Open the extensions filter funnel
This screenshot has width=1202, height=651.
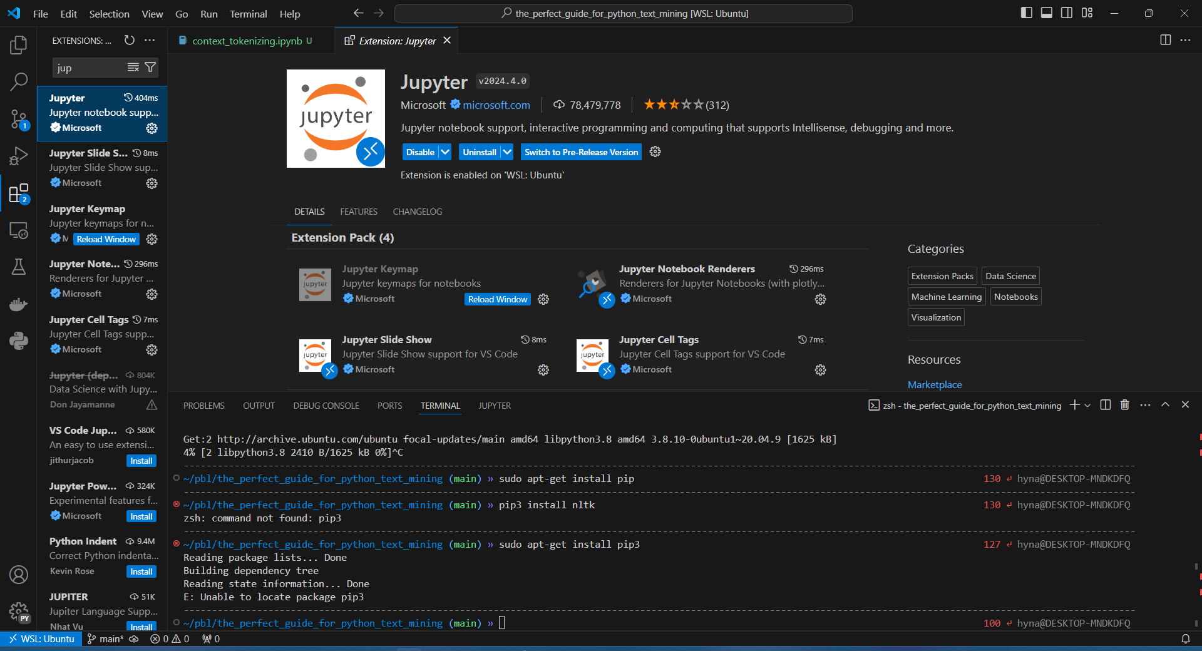pyautogui.click(x=150, y=68)
